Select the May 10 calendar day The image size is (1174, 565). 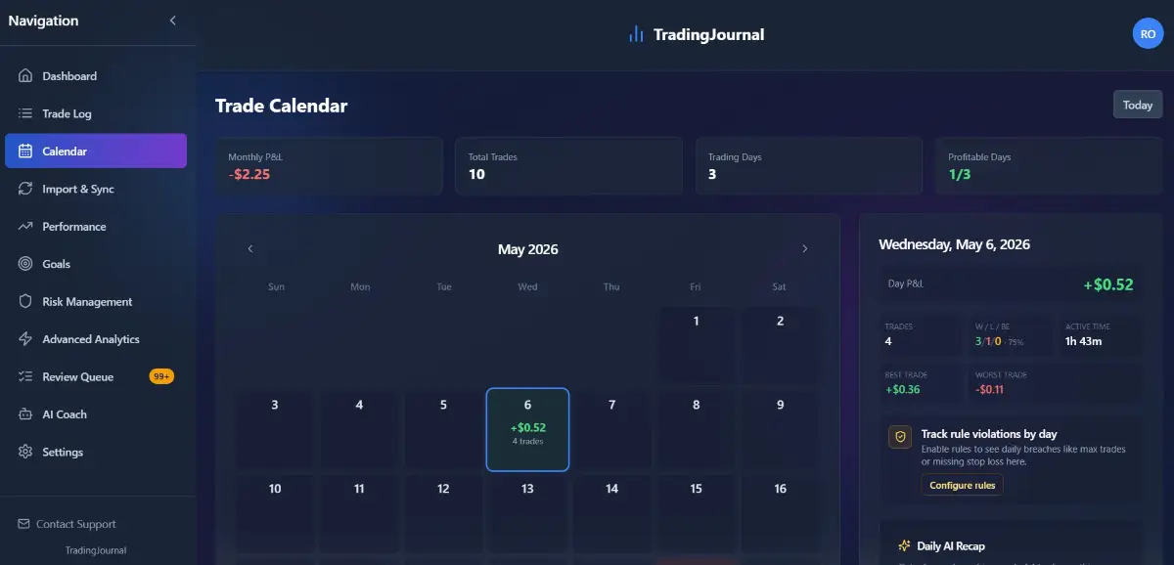275,514
